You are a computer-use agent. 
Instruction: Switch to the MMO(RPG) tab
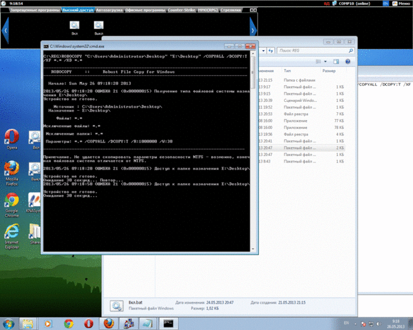208,10
